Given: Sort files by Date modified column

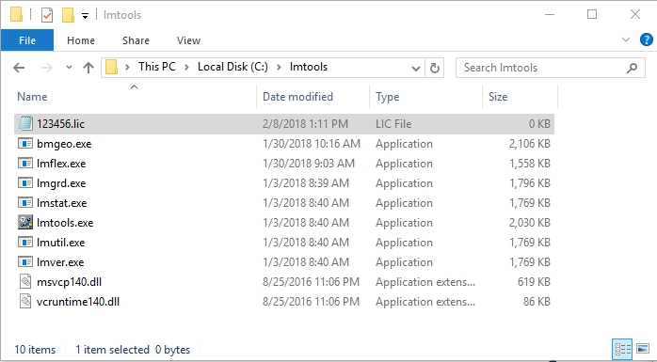Looking at the screenshot, I should click(297, 97).
